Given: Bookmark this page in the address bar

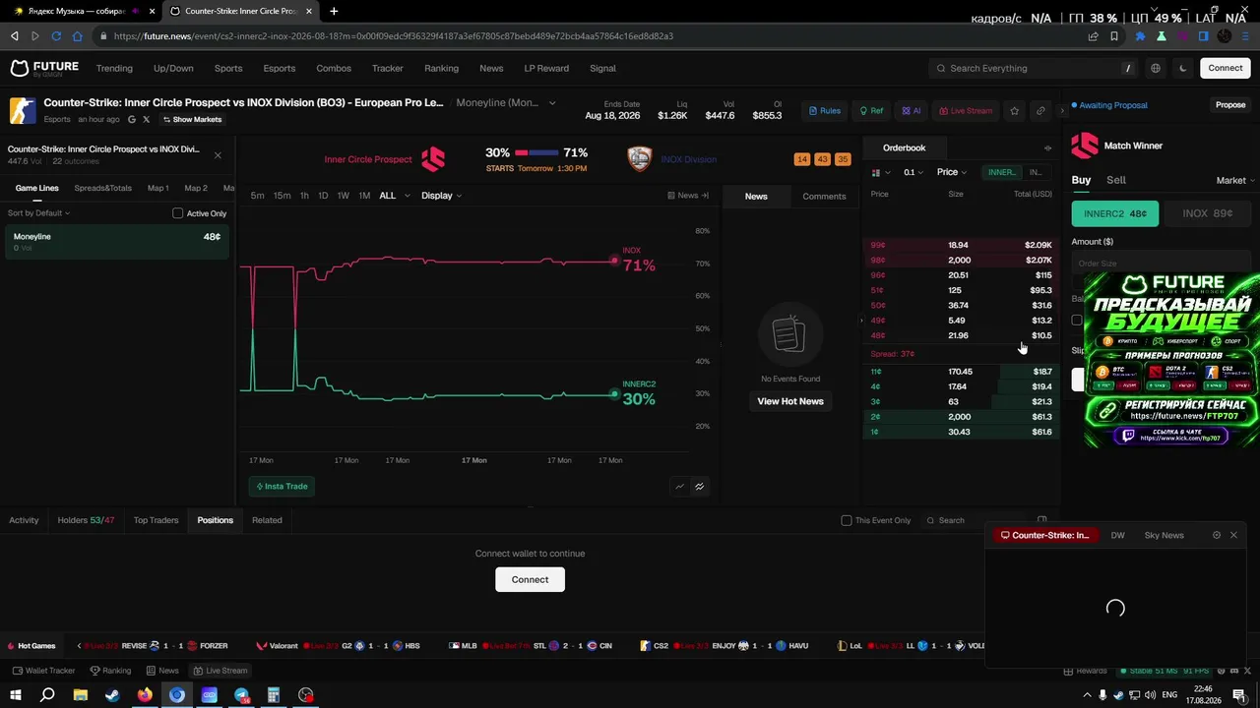Looking at the screenshot, I should 1114,36.
